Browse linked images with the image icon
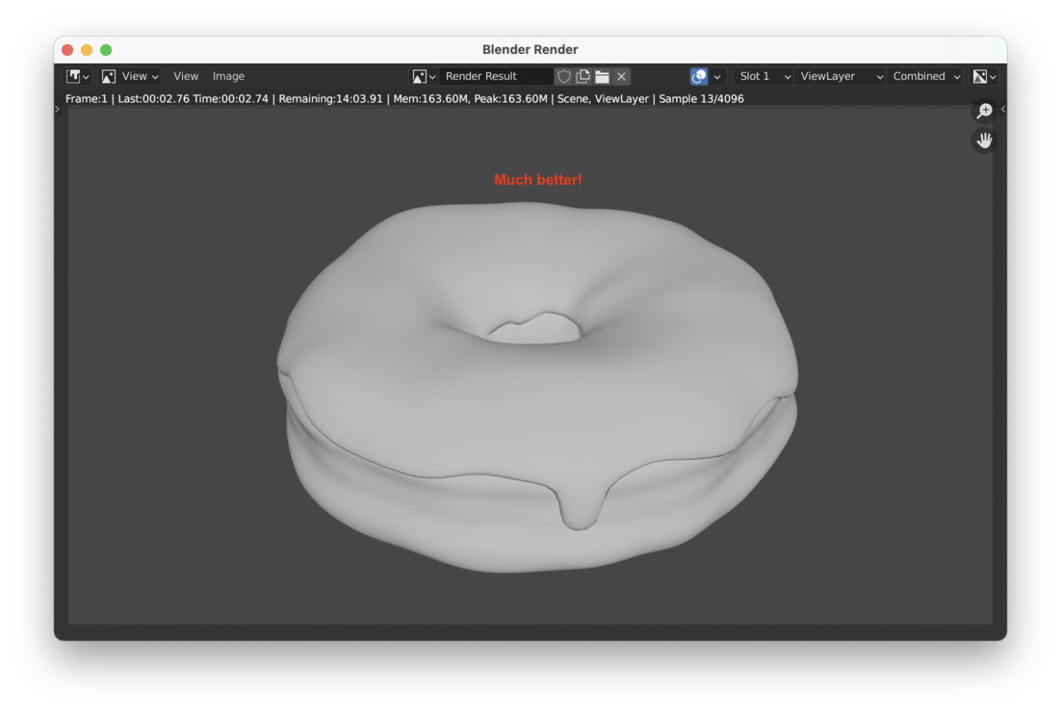Screen dimensions: 1061x712 [x=424, y=76]
